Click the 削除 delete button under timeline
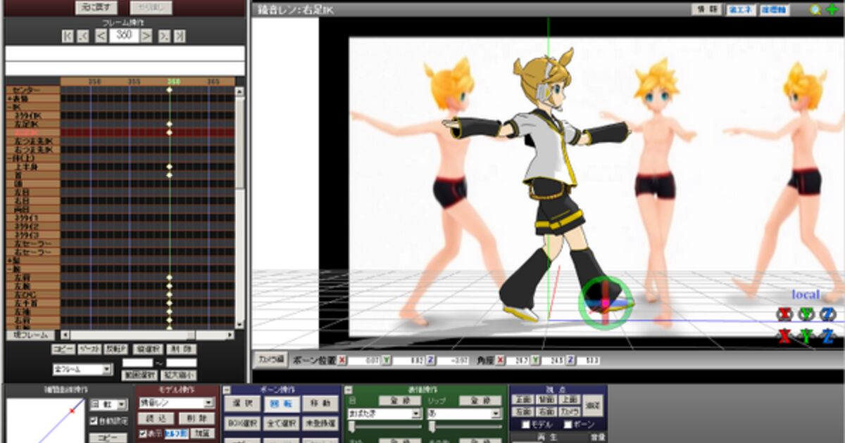Image resolution: width=845 pixels, height=443 pixels. coord(182,349)
